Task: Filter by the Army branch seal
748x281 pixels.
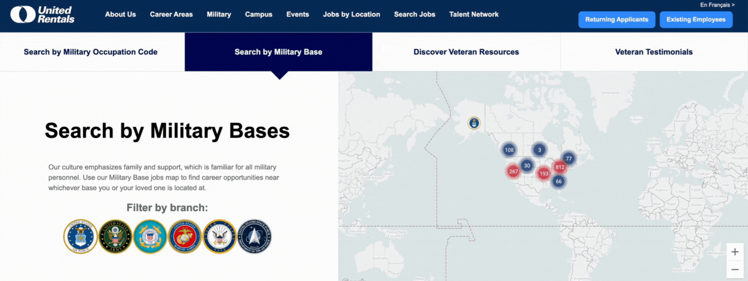Action: 115,237
